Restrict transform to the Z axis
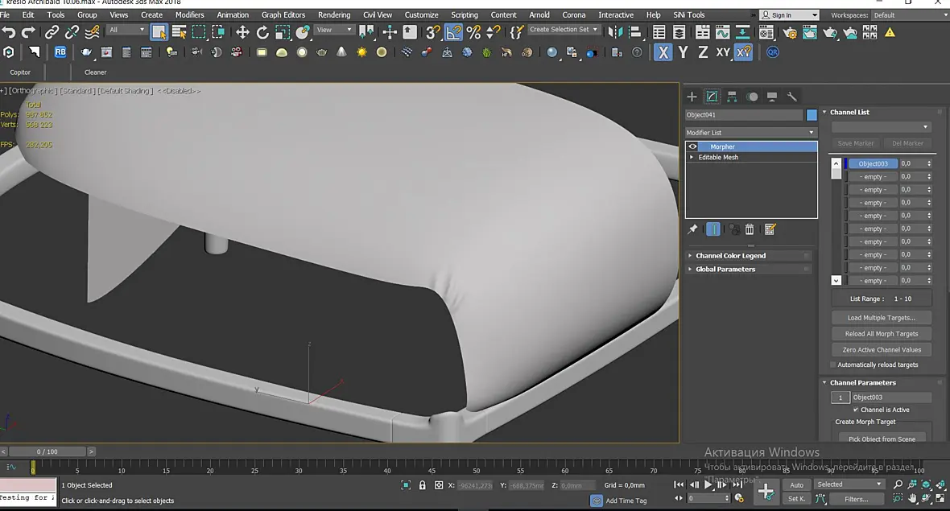This screenshot has height=511, width=950. tap(703, 52)
